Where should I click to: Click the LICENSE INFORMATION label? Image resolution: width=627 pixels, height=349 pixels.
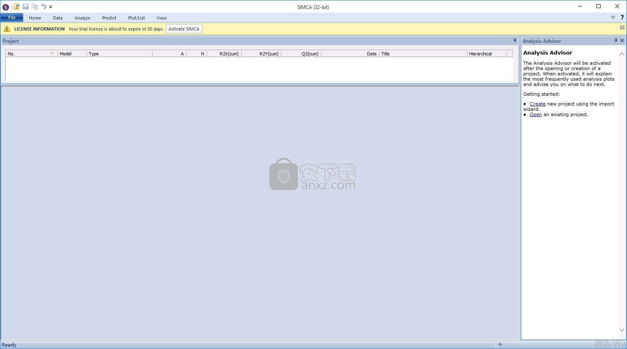(x=39, y=29)
